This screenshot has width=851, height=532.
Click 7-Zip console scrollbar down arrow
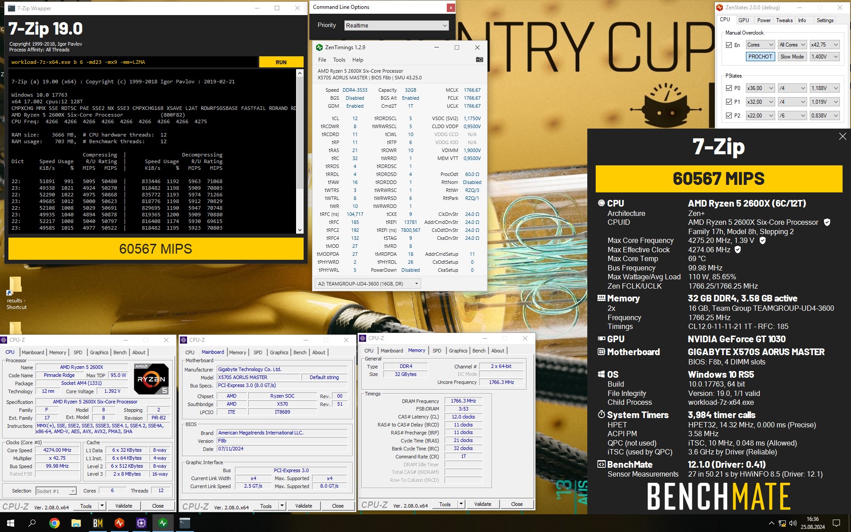tap(300, 230)
